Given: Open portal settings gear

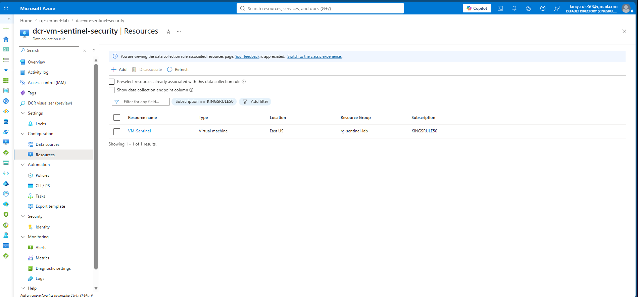Looking at the screenshot, I should click(x=529, y=8).
